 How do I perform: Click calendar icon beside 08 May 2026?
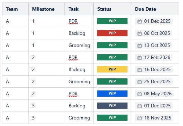140,94
